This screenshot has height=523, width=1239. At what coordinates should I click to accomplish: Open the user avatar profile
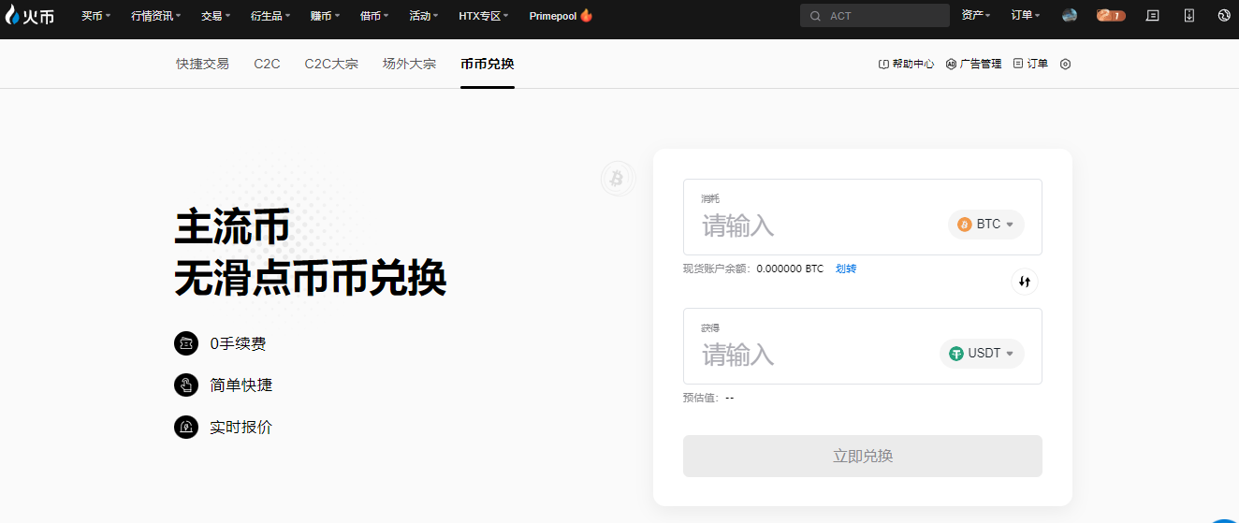[x=1070, y=16]
